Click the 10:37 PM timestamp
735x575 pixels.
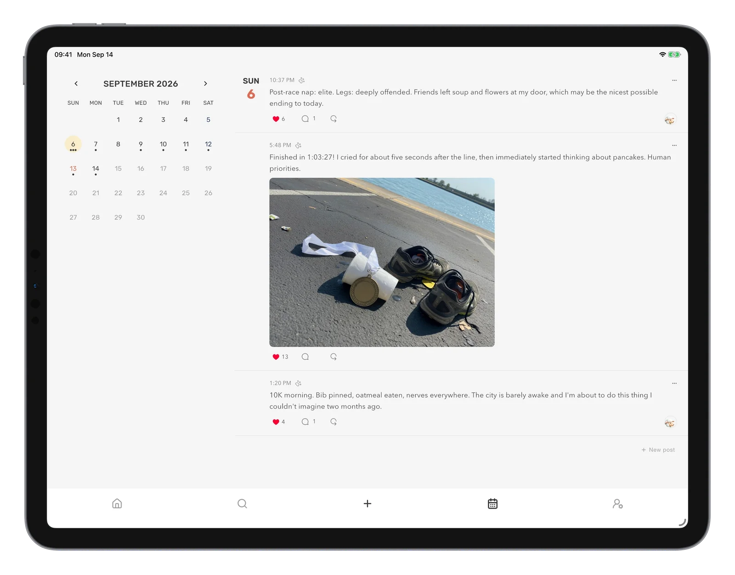(282, 80)
